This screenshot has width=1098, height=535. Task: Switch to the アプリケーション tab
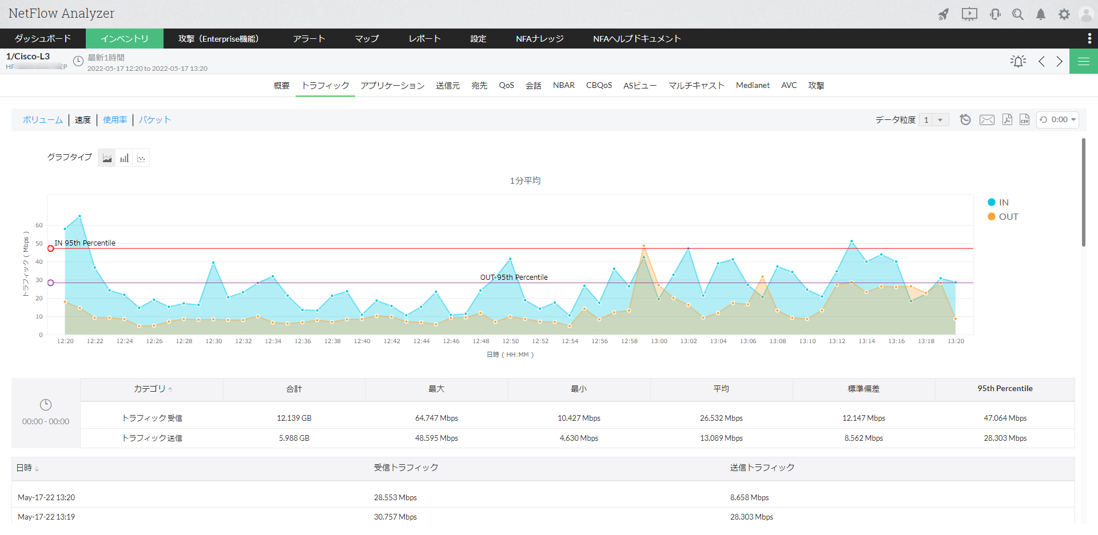pyautogui.click(x=392, y=85)
